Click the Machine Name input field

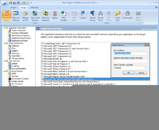point(130,61)
